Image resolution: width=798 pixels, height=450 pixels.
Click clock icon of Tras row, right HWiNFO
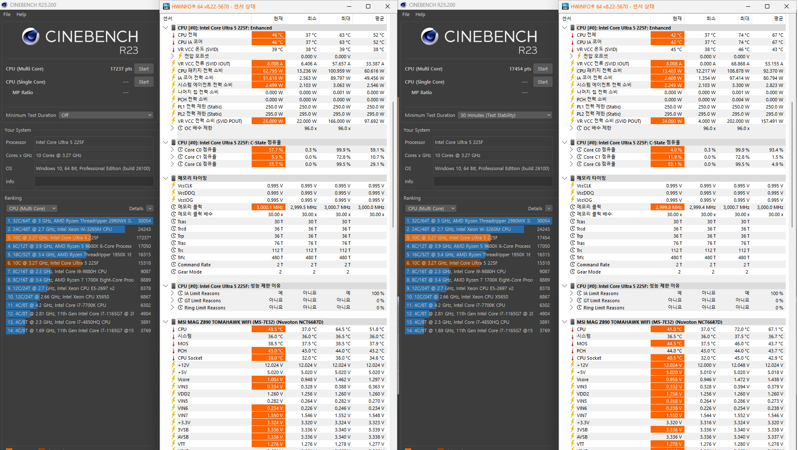(x=573, y=243)
